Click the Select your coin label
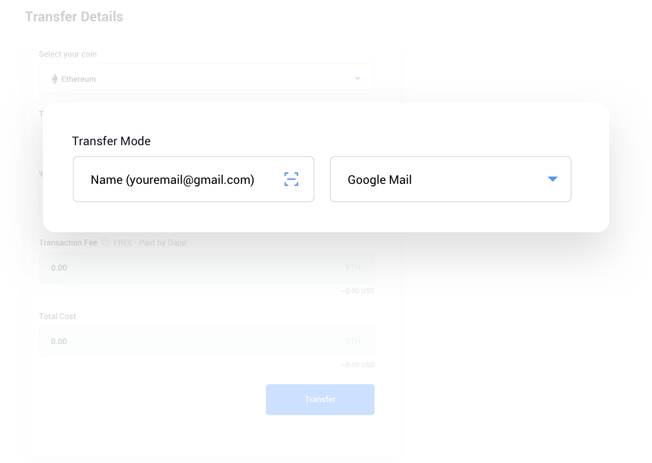The image size is (652, 463). [68, 54]
